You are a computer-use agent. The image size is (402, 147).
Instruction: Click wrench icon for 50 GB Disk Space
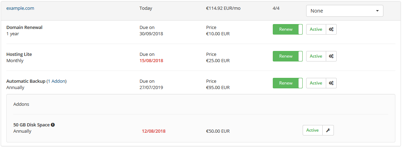(328, 130)
